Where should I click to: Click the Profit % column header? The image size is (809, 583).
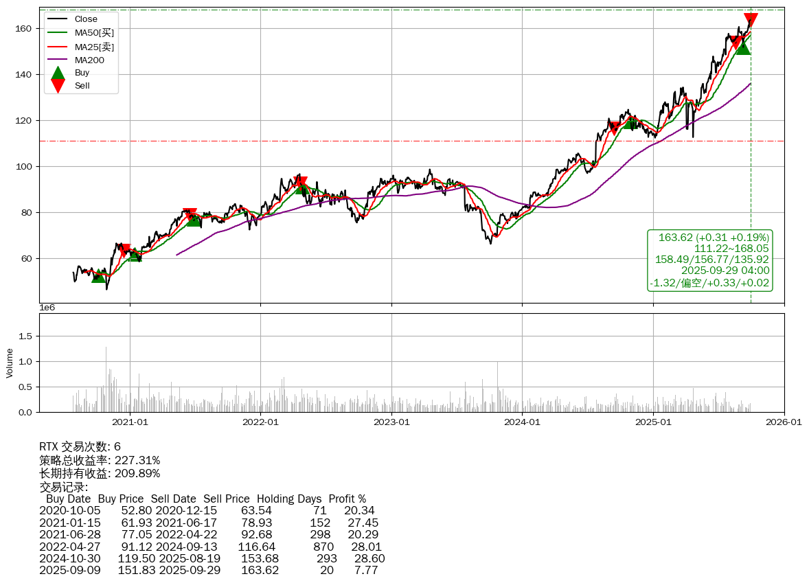click(347, 499)
